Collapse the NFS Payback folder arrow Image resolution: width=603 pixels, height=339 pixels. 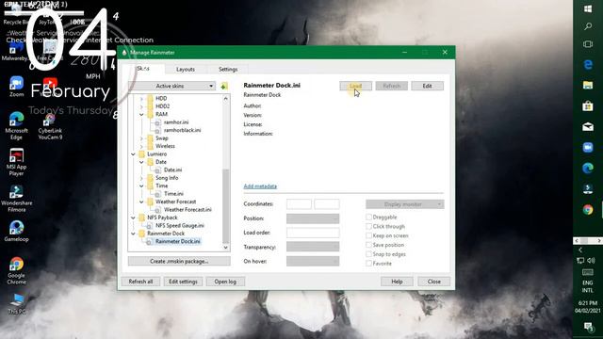tap(133, 218)
